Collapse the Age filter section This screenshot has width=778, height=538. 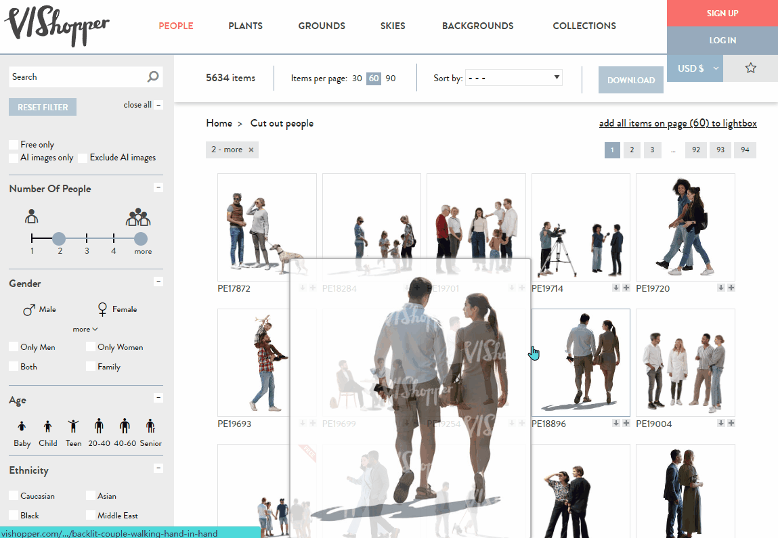click(x=158, y=398)
